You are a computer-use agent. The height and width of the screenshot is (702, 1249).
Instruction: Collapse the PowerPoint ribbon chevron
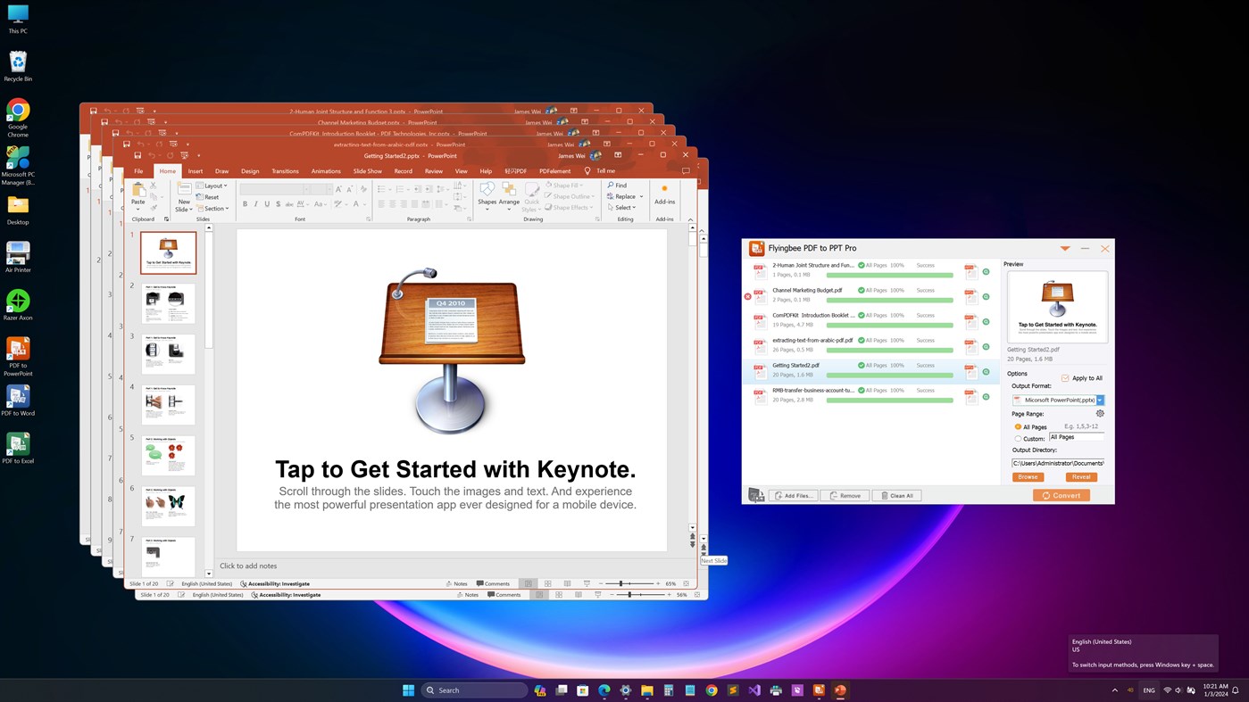point(690,219)
